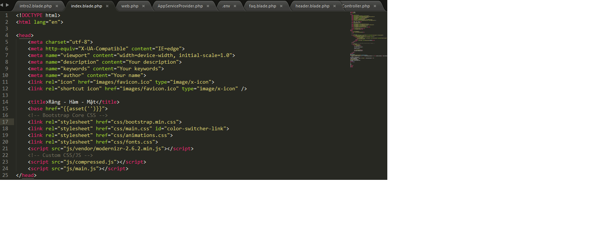608x225 pixels.
Task: Switch to the Controller.php tab
Action: (x=356, y=6)
